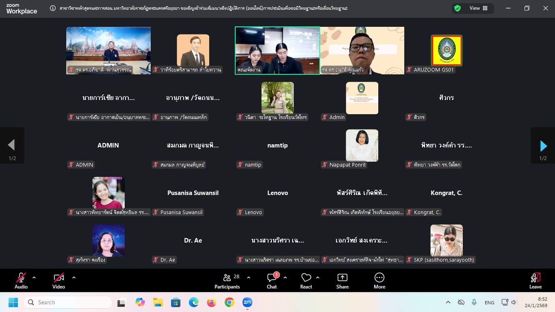Open the Chat panel

tap(272, 278)
